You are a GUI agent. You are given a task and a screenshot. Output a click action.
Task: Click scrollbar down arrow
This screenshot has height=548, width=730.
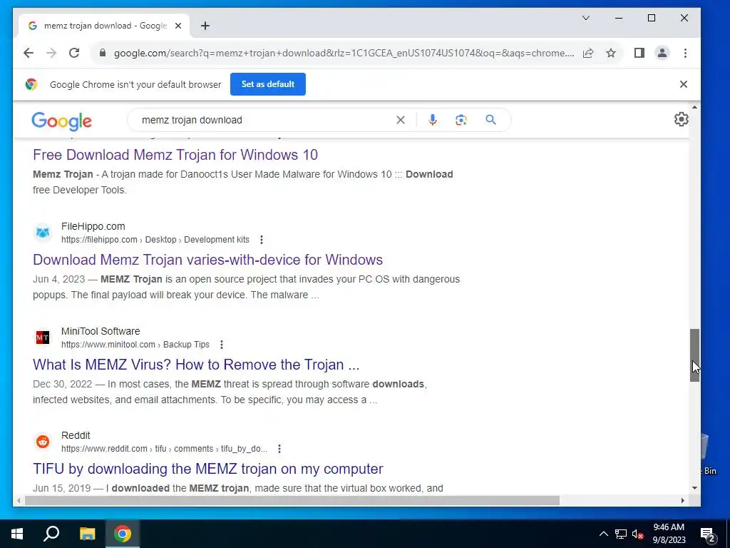pos(694,488)
